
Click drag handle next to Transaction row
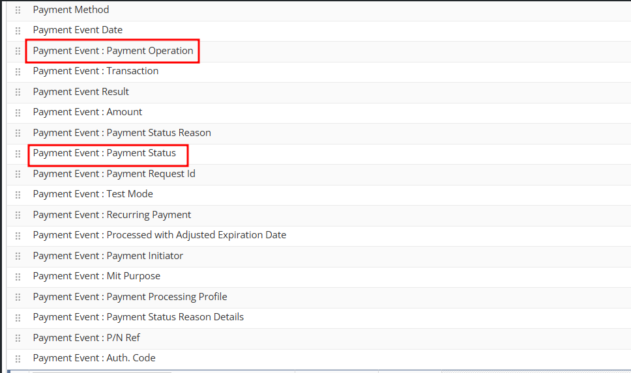[x=18, y=71]
